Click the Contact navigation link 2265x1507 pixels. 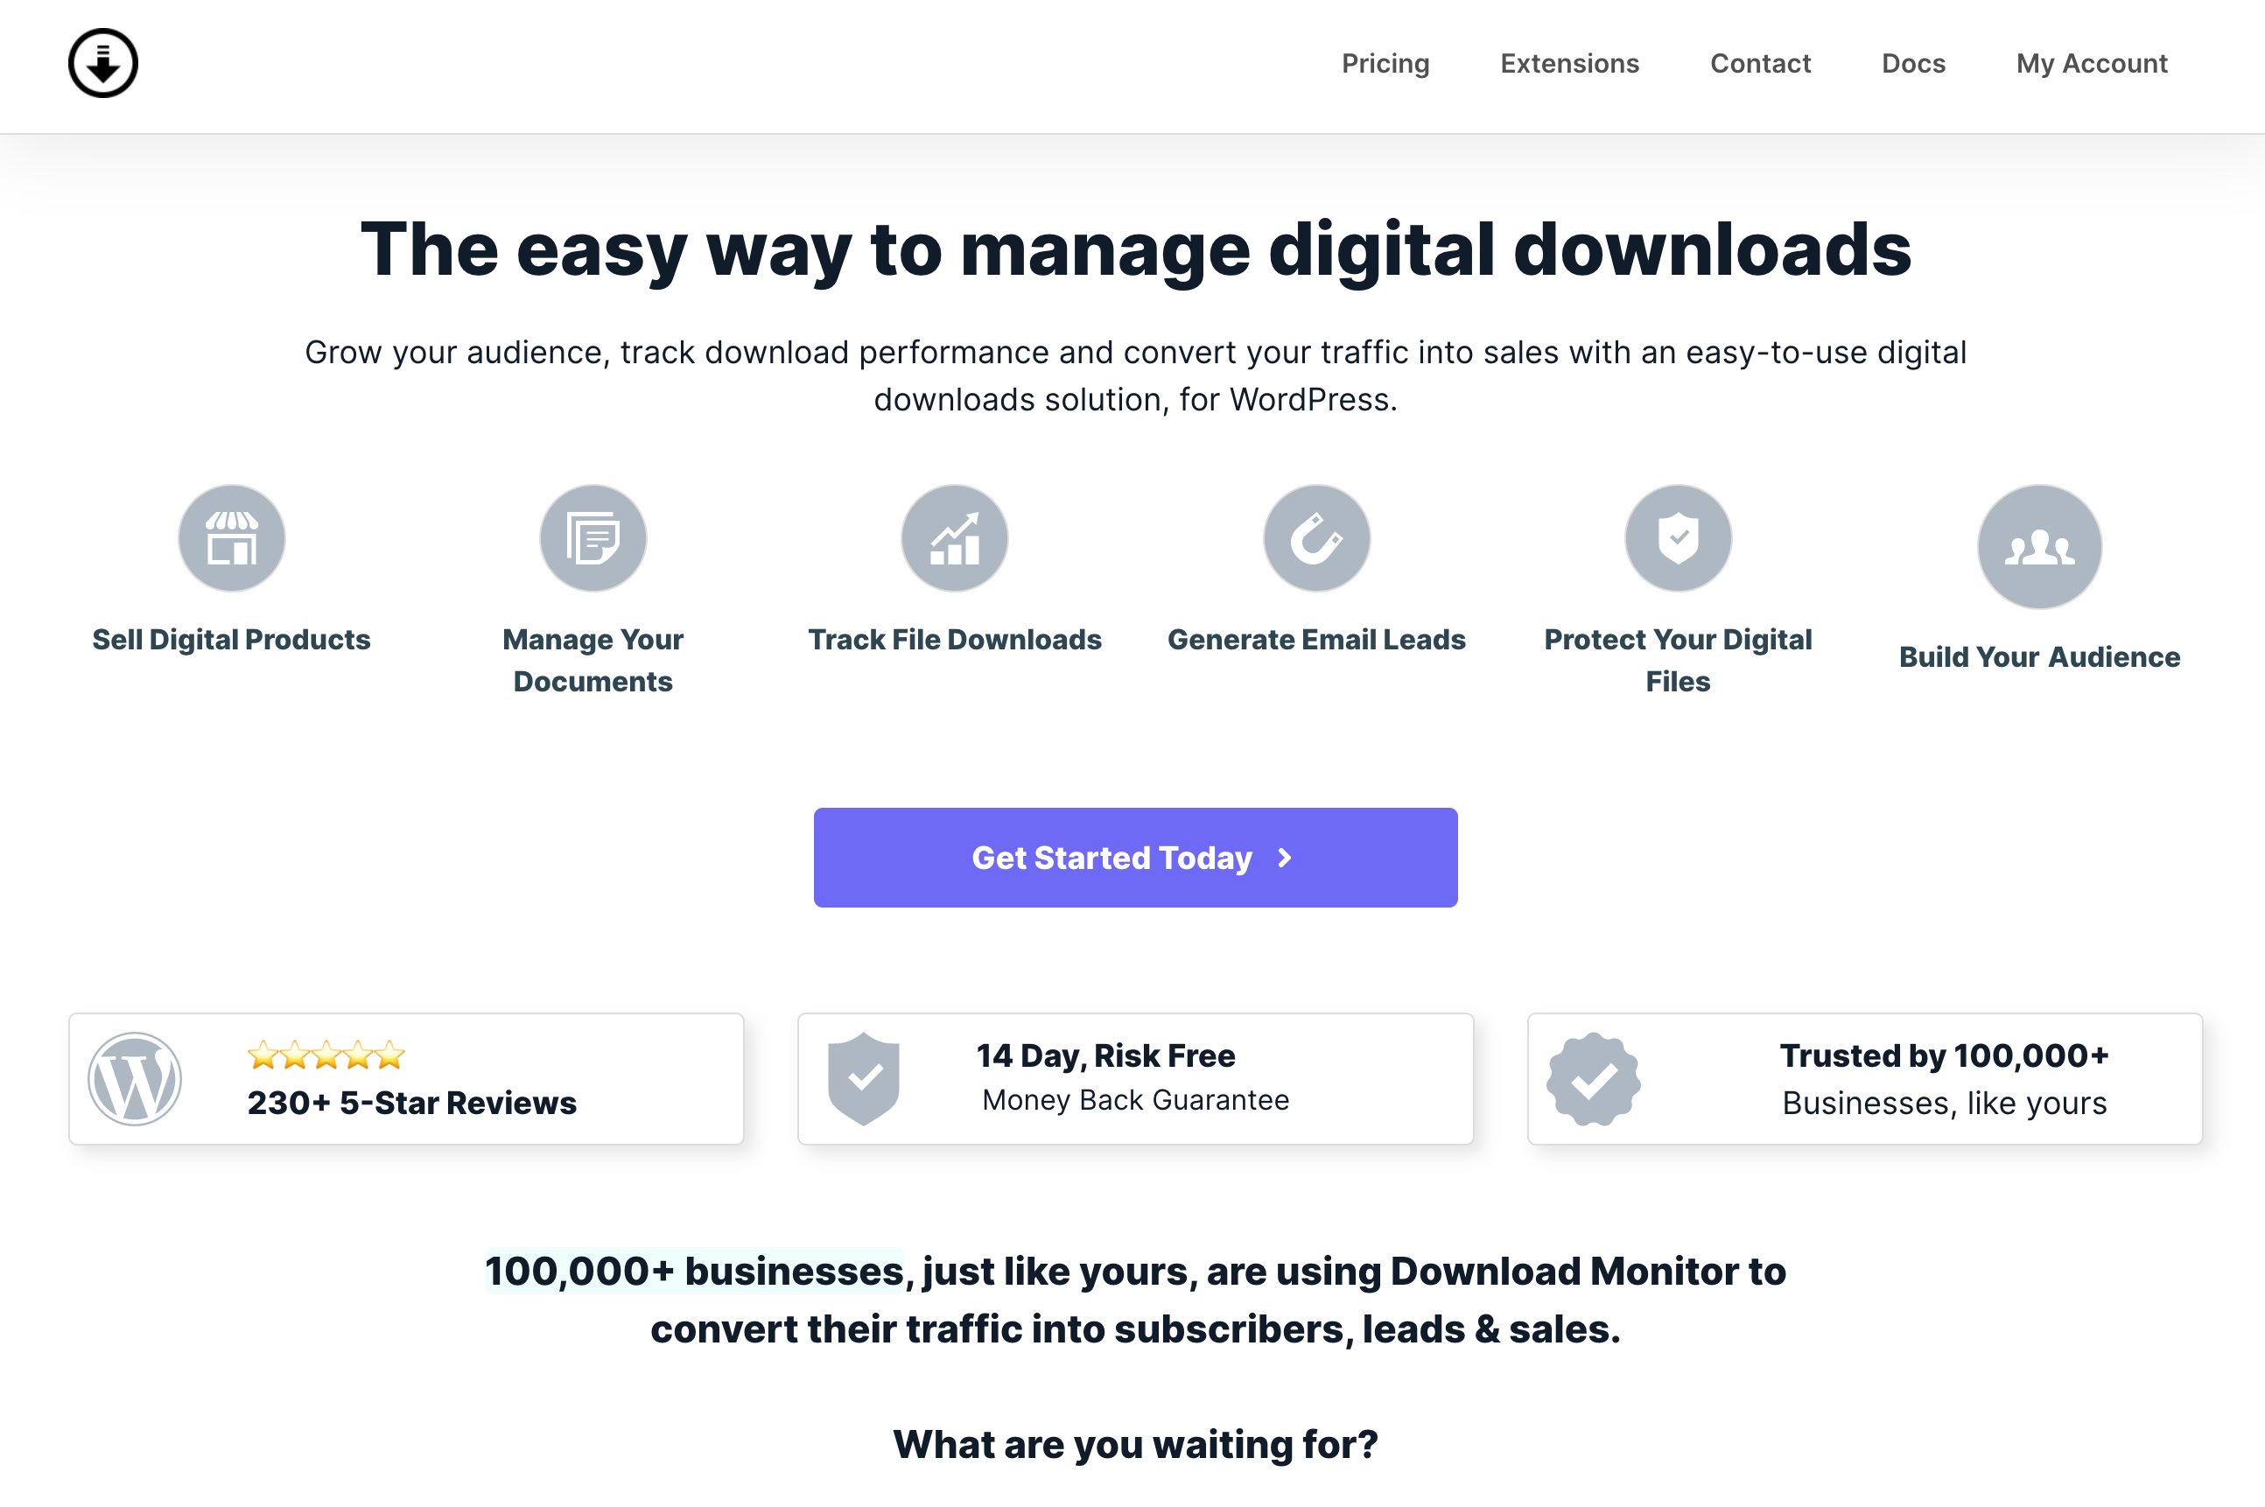(x=1759, y=64)
